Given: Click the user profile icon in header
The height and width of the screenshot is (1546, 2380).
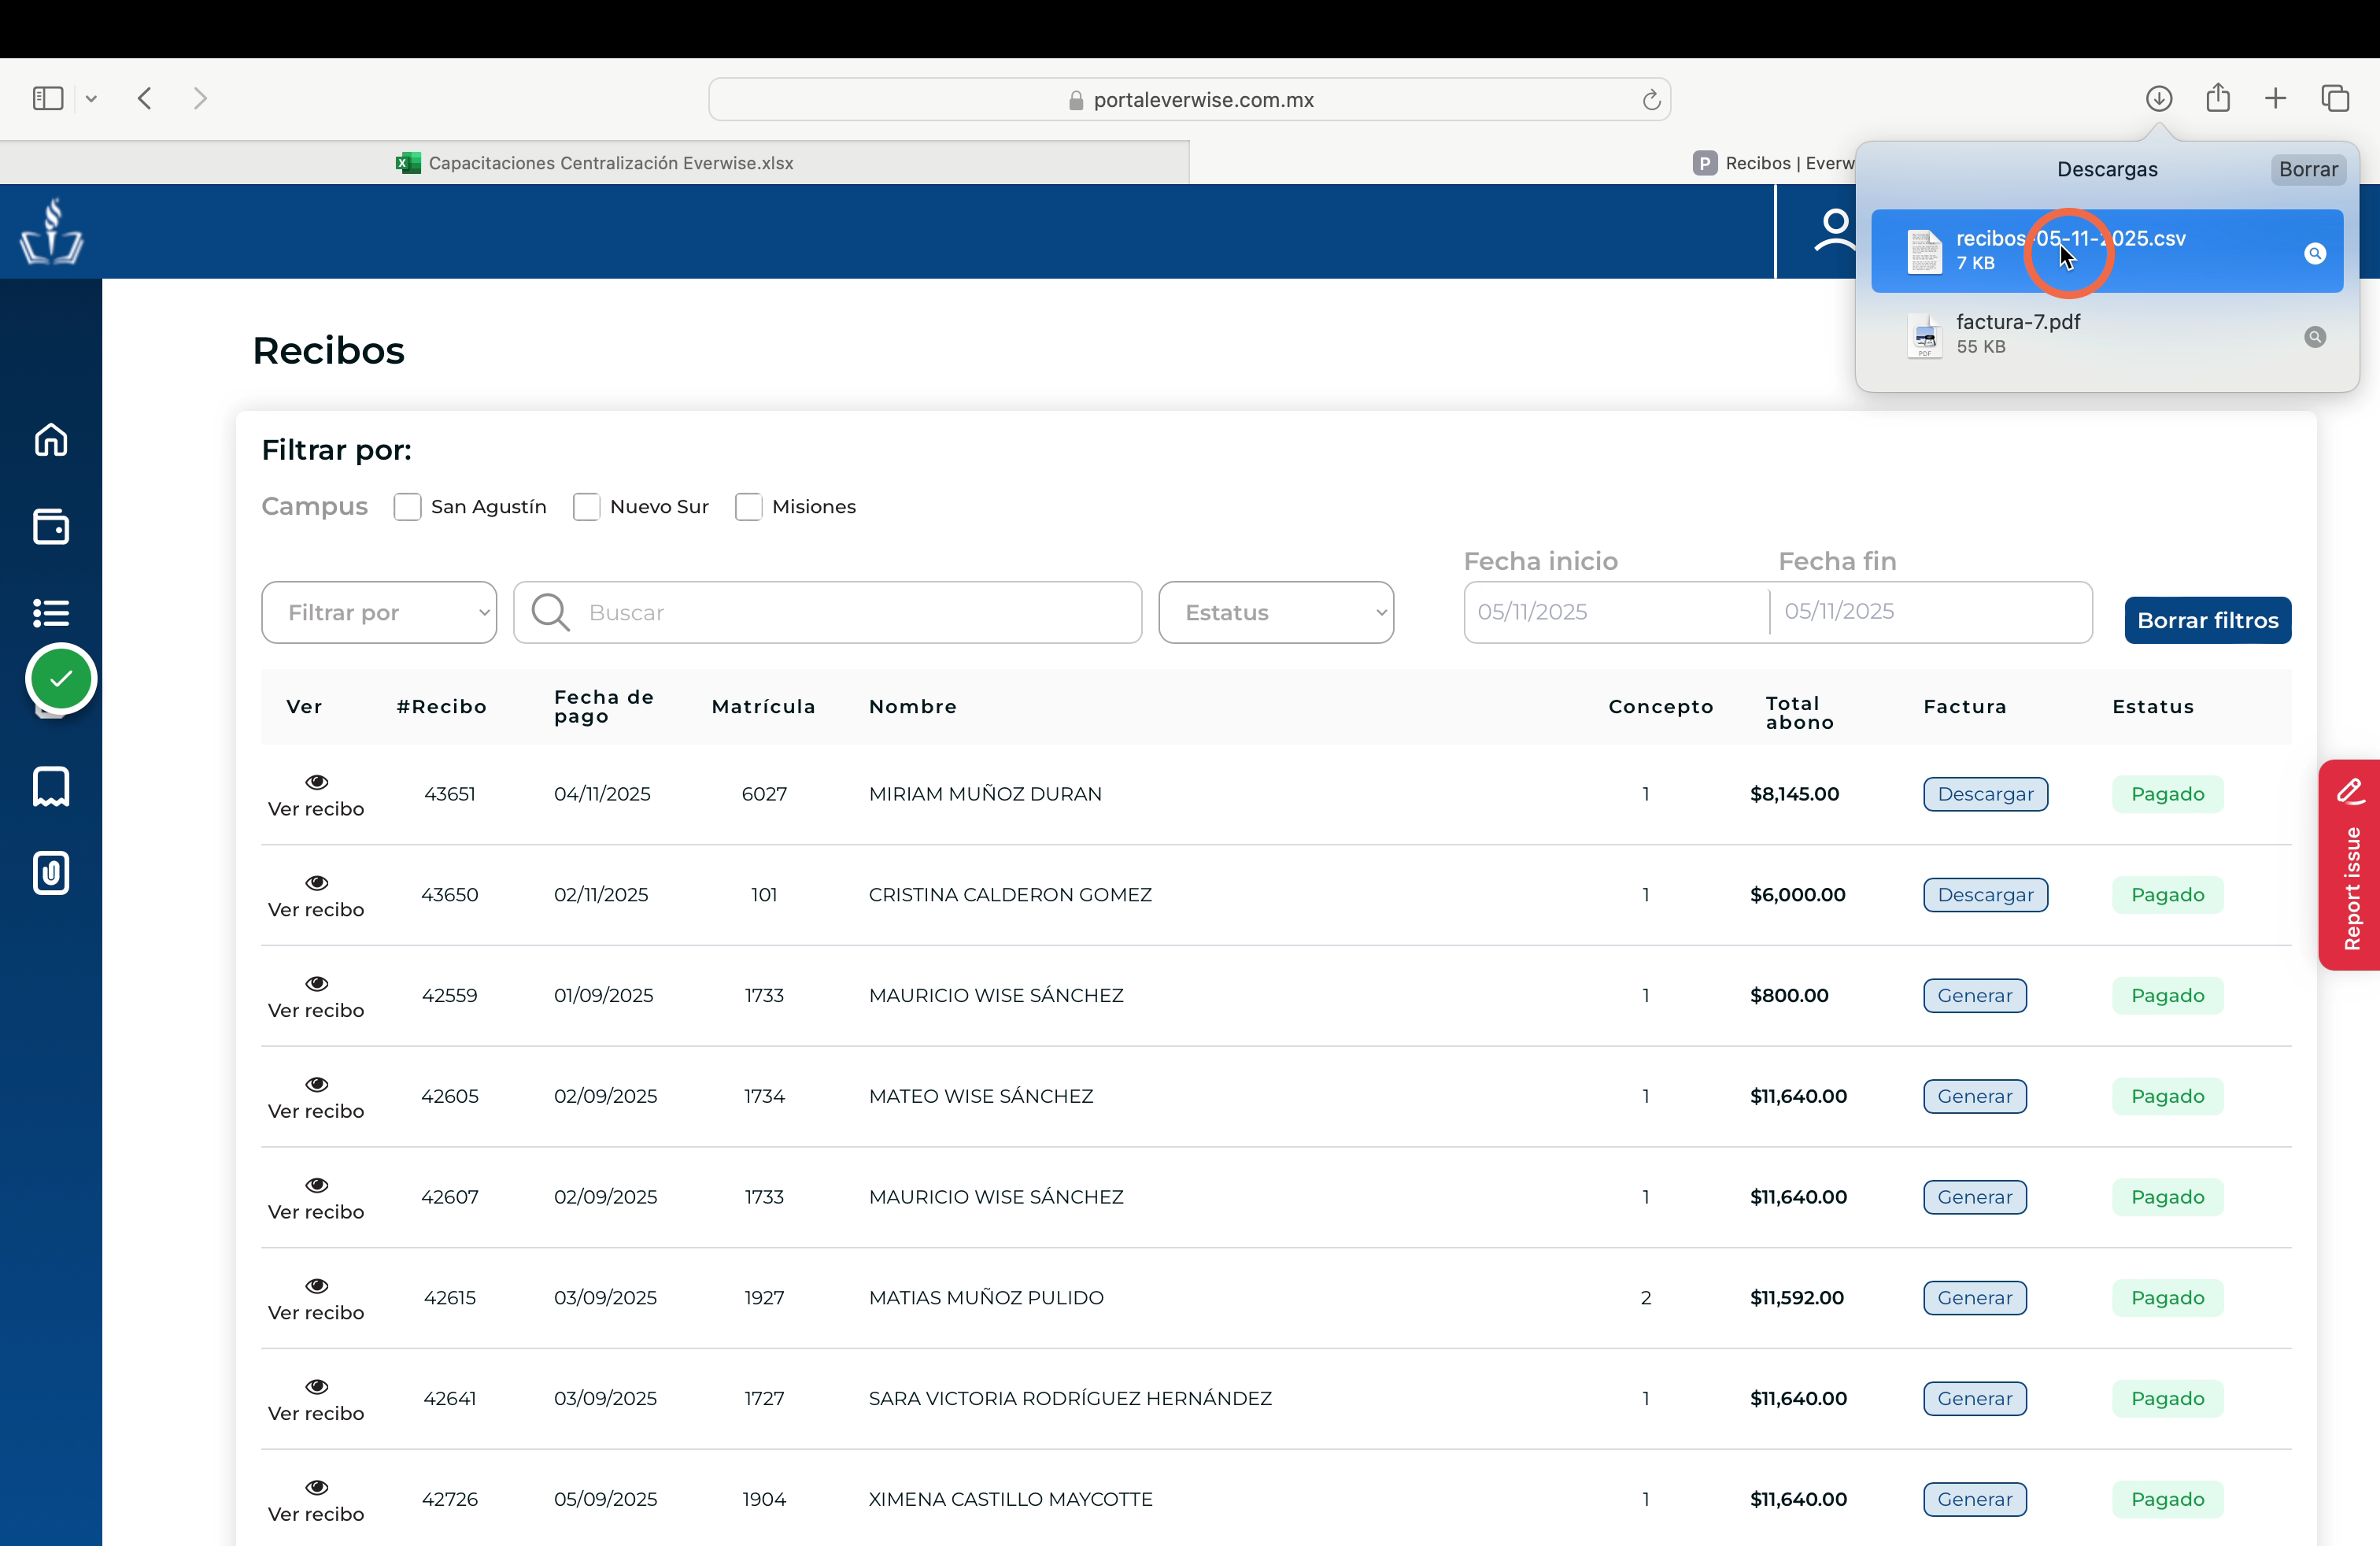Looking at the screenshot, I should click(x=1835, y=230).
